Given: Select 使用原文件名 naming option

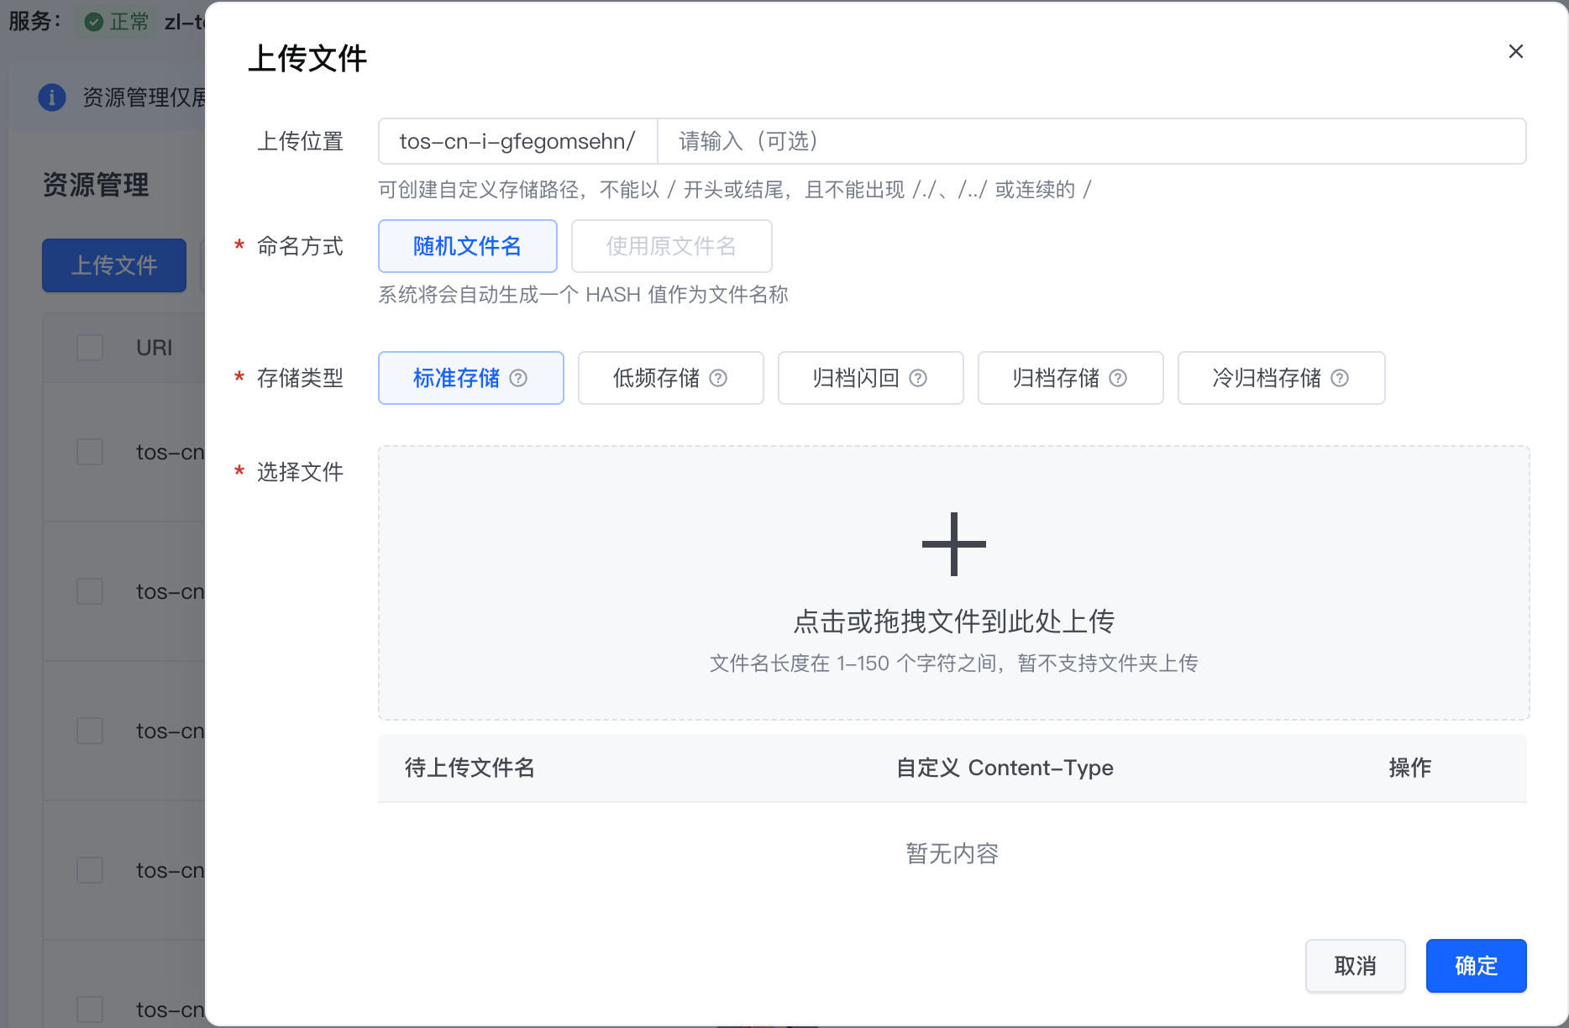Looking at the screenshot, I should coord(671,246).
